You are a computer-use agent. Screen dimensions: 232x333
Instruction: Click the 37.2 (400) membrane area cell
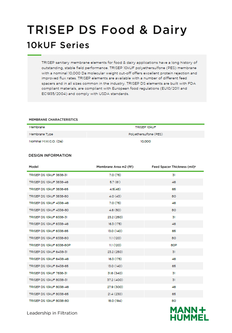coord(115,280)
